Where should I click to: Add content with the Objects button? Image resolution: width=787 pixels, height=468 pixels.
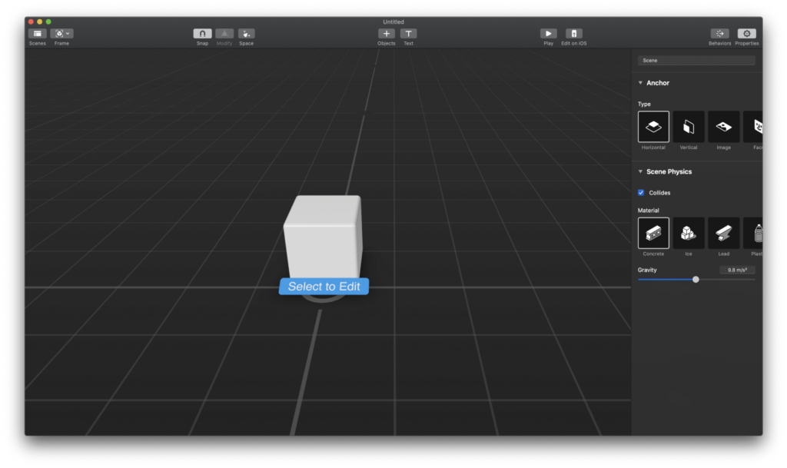click(387, 34)
